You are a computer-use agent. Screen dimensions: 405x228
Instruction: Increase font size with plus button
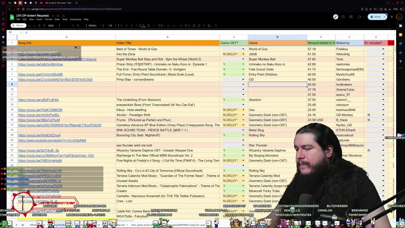coord(115,26)
